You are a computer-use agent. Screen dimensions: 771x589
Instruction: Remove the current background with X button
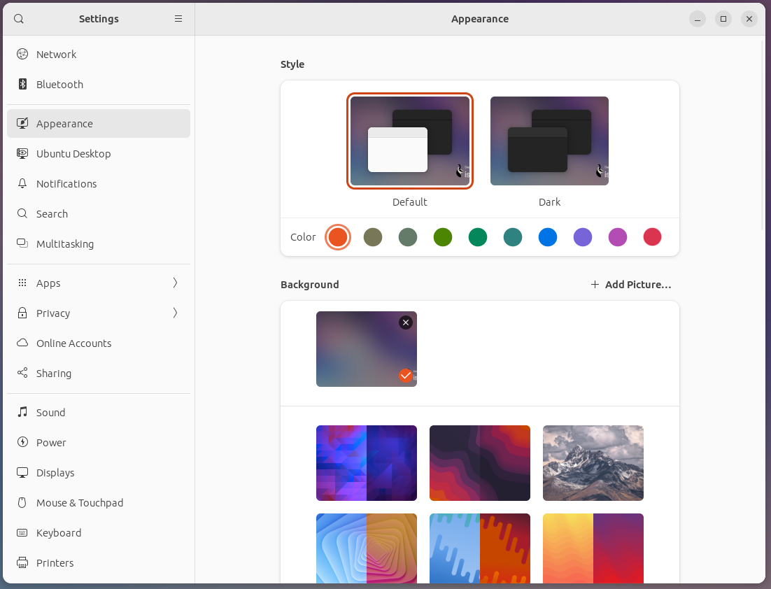(x=406, y=322)
